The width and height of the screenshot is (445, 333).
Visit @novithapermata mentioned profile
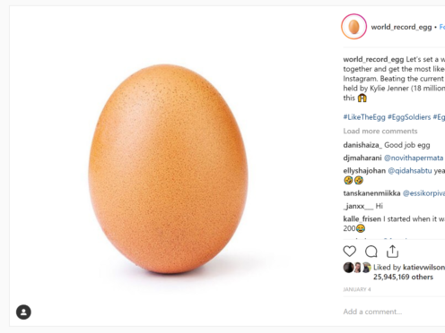tap(414, 158)
